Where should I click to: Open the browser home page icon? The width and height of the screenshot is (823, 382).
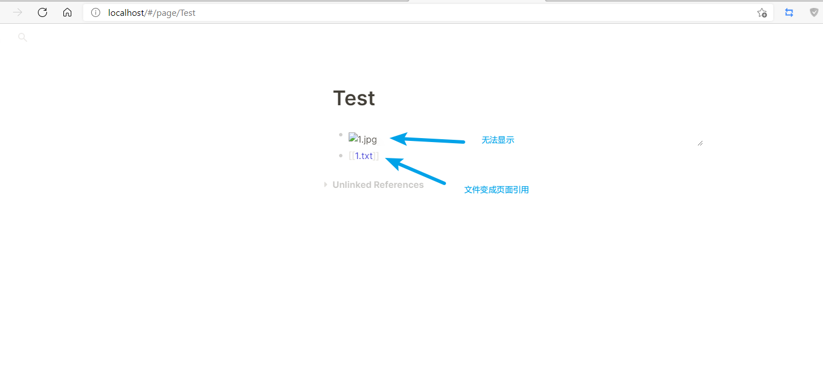pos(67,12)
